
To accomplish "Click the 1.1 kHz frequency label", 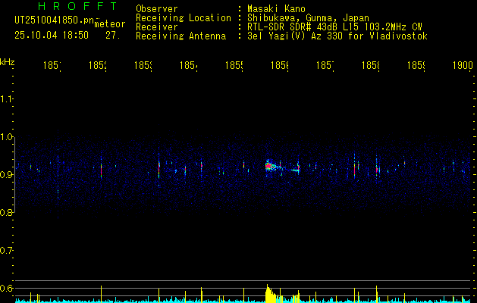I will click(6, 98).
